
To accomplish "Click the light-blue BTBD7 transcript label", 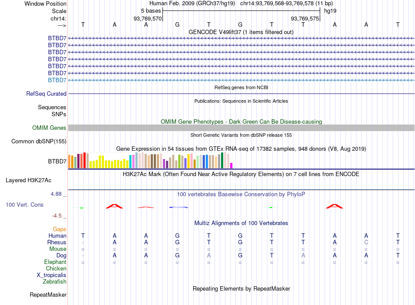I will coord(57,80).
